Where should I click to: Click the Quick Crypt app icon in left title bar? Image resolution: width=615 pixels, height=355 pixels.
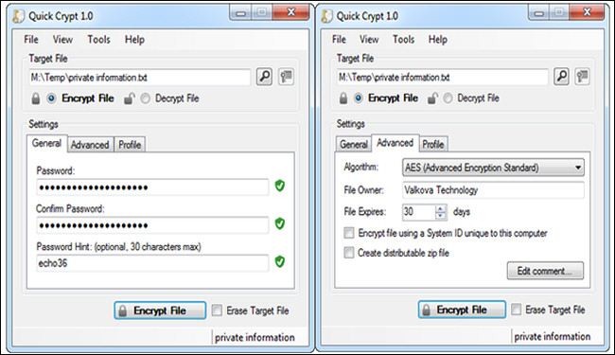18,16
